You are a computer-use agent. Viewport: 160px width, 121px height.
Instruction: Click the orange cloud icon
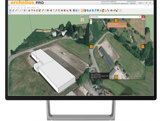106,10
